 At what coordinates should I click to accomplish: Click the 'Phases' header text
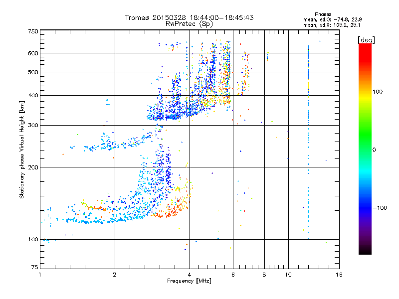[x=323, y=14]
